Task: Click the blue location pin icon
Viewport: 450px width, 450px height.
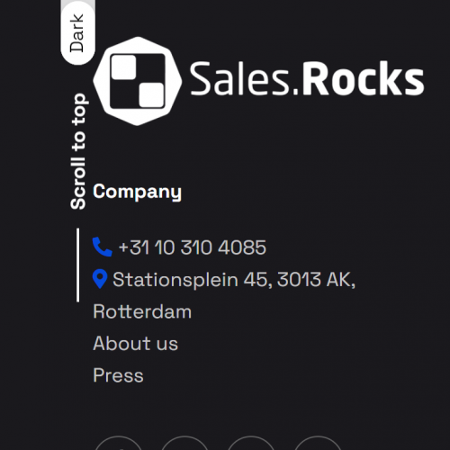Action: [100, 279]
